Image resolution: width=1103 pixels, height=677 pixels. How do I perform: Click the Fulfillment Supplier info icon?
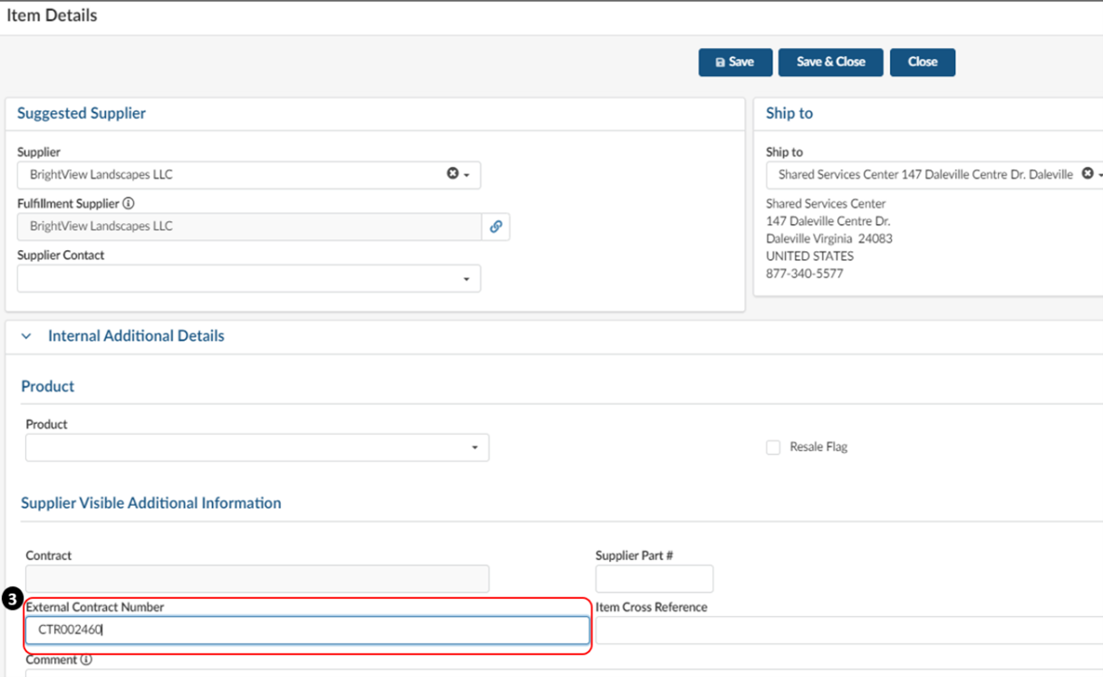[x=128, y=204]
